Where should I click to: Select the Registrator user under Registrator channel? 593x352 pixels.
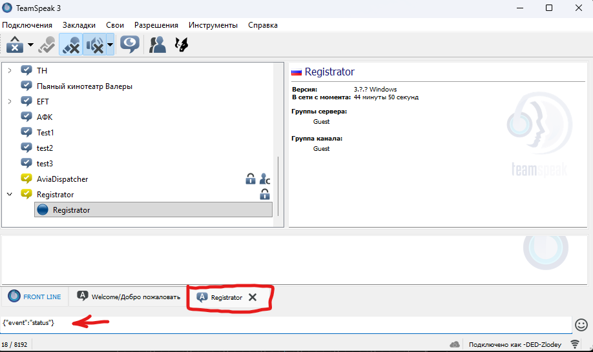[x=153, y=210]
